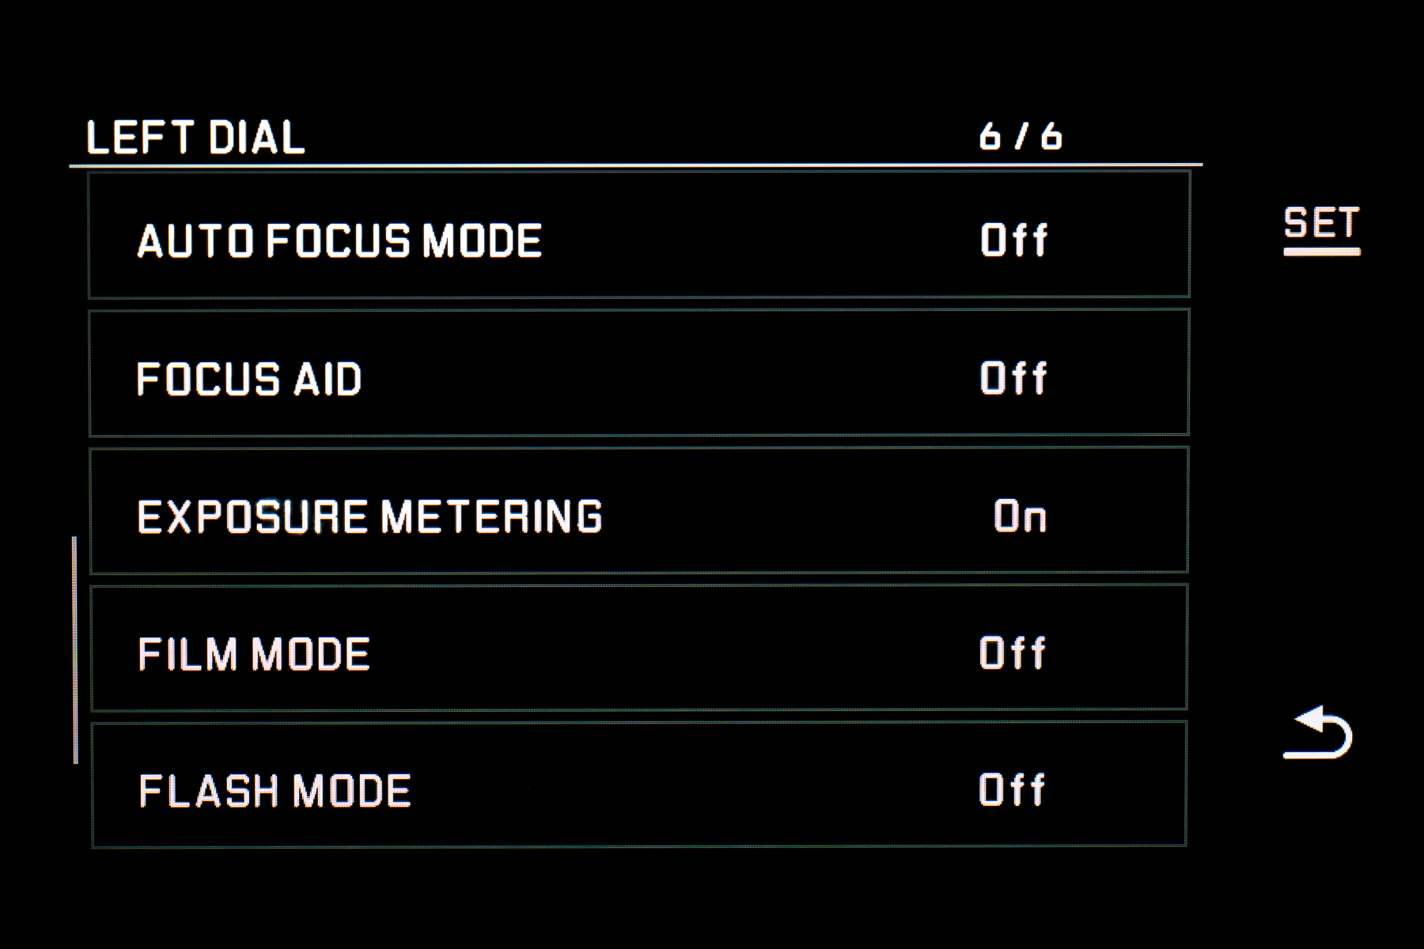Click the vertical scrollbar at left edge

[75, 649]
